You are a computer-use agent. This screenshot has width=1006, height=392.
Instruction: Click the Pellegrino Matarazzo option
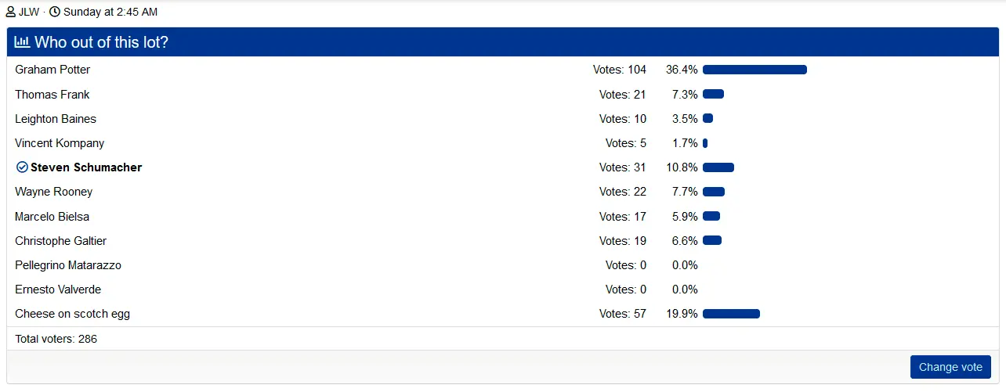(68, 265)
